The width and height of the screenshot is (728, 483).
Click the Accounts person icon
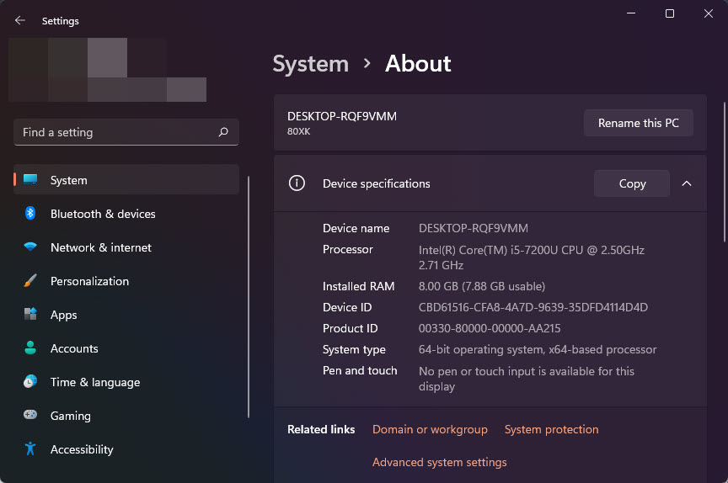(x=30, y=348)
